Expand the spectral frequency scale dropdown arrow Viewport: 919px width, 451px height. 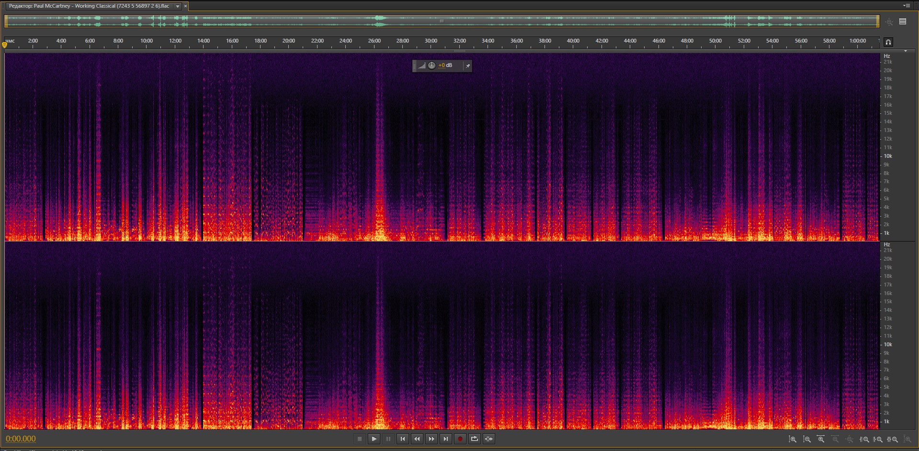[905, 51]
